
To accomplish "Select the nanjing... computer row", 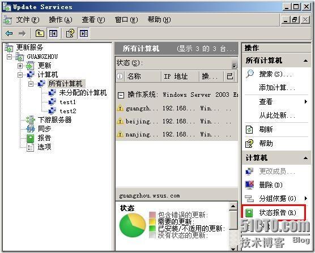I will click(x=177, y=135).
